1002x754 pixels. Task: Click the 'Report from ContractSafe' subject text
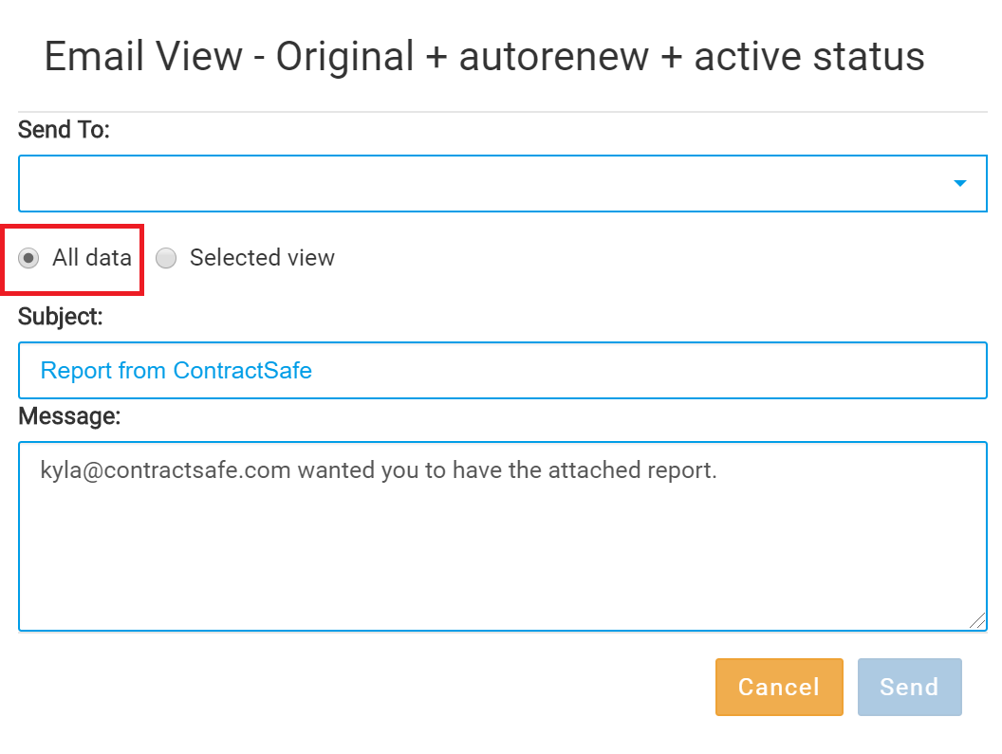click(176, 371)
